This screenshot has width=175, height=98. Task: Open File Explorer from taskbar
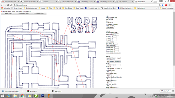coord(15,96)
